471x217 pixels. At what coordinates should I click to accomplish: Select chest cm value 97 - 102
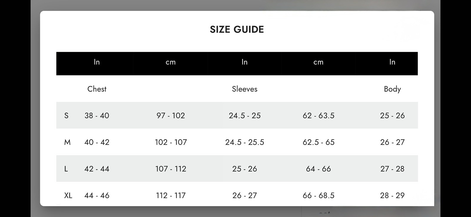click(171, 116)
